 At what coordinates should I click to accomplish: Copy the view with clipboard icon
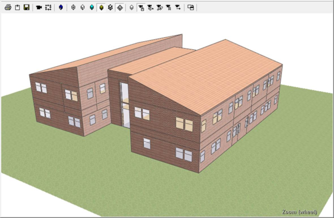(18, 7)
